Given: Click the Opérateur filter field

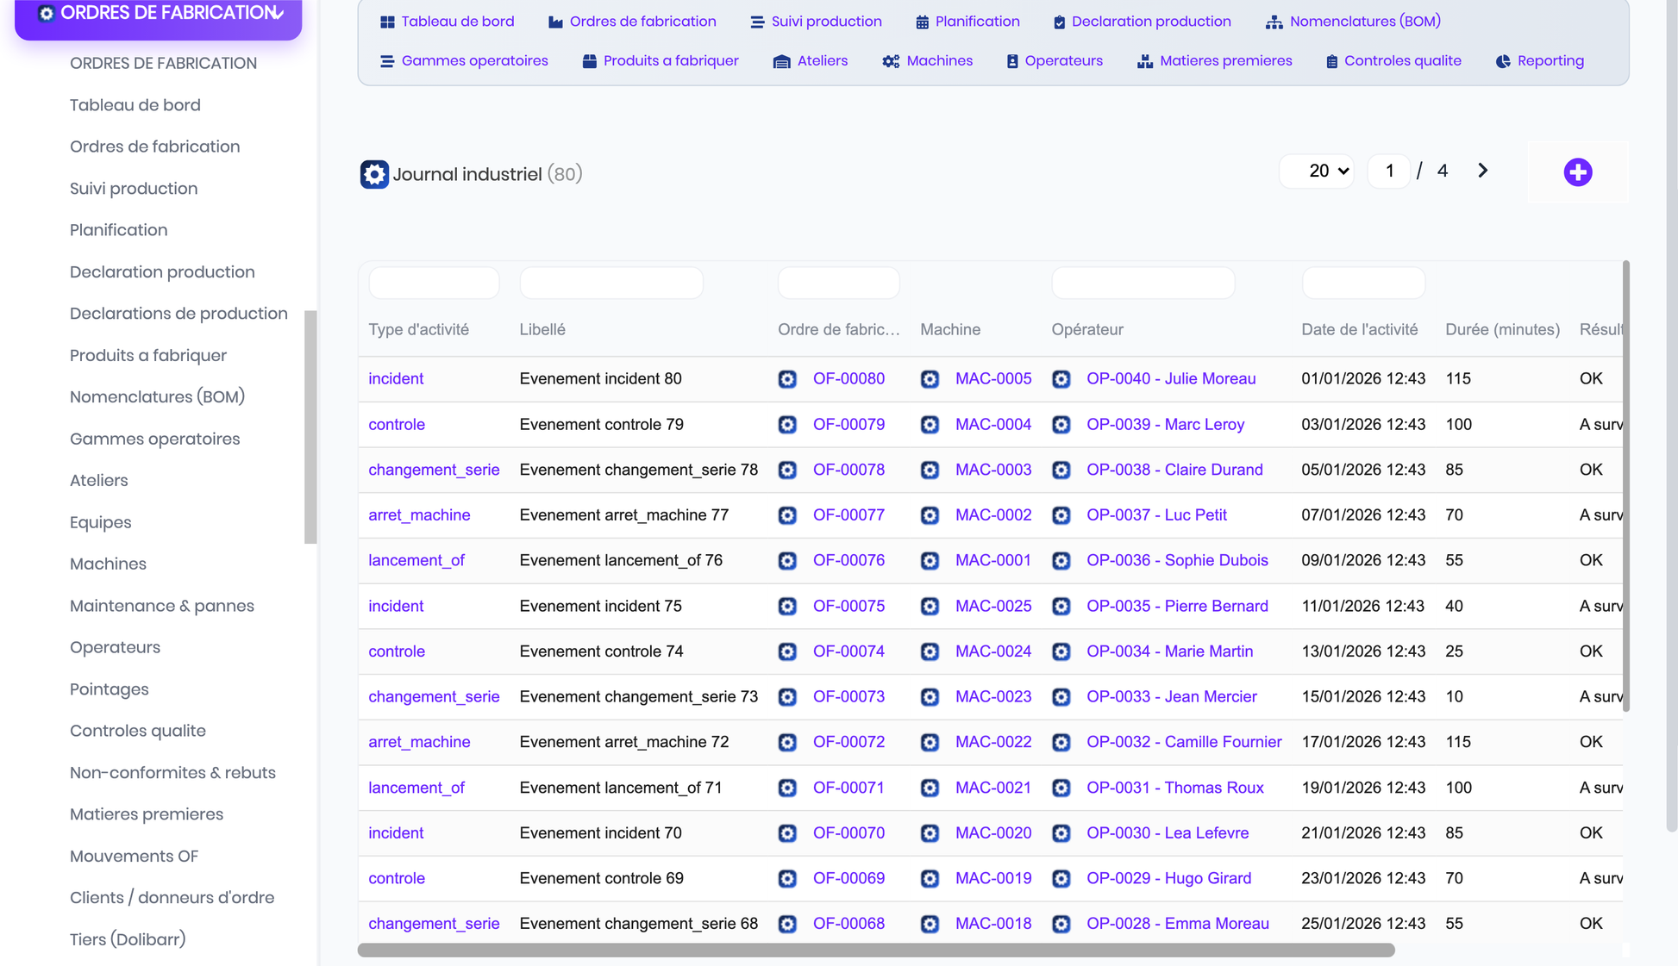Looking at the screenshot, I should pos(1143,283).
